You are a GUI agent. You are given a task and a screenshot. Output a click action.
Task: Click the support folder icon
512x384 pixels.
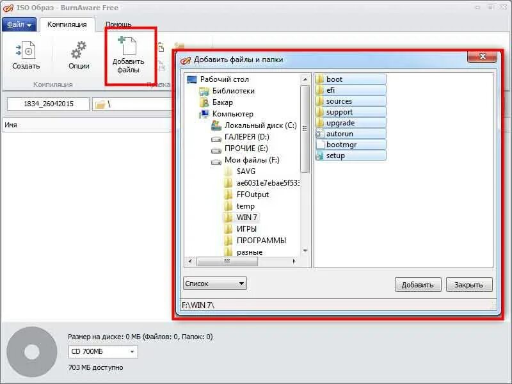pos(320,112)
